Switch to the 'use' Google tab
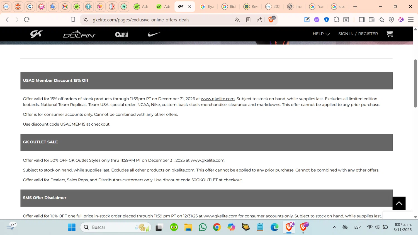Image resolution: width=418 pixels, height=235 pixels. click(338, 6)
